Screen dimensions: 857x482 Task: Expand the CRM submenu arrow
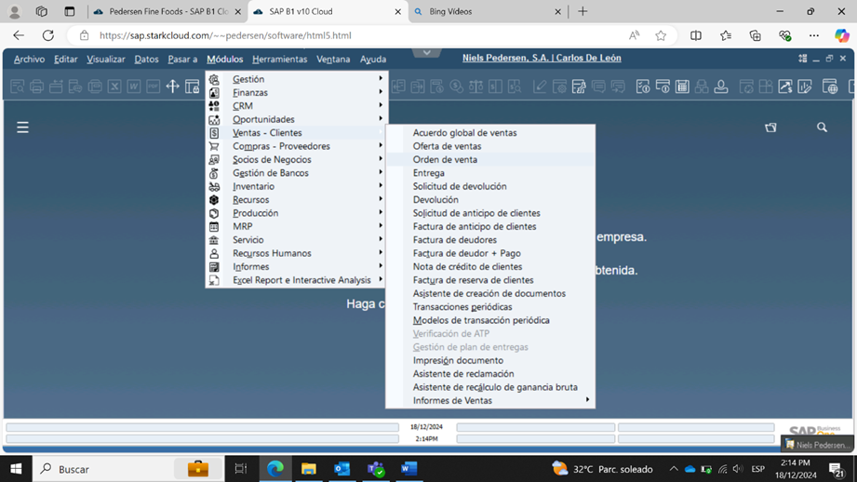(381, 105)
